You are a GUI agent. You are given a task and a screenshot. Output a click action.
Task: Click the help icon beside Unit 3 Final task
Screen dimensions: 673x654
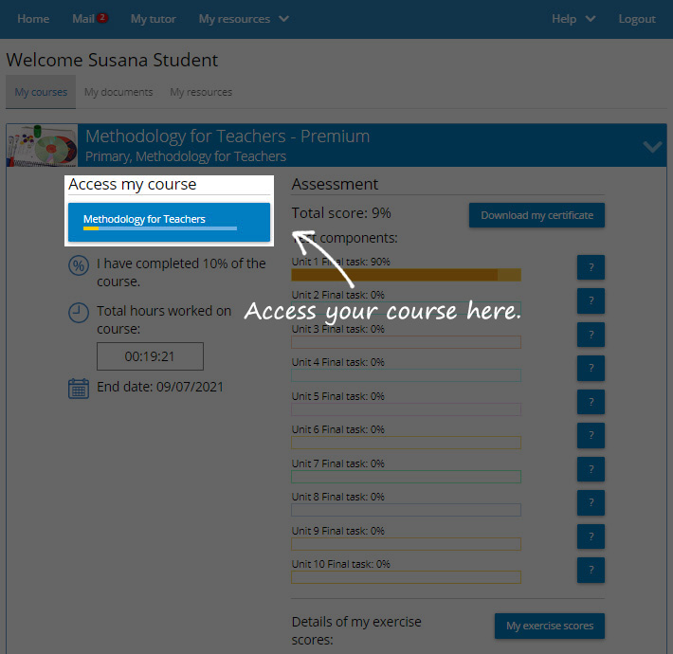click(591, 335)
